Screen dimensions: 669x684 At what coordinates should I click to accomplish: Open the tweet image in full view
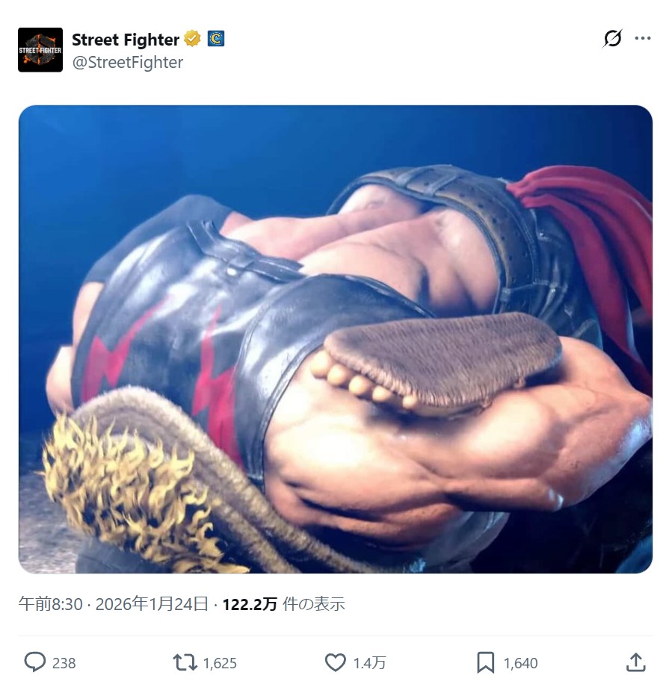pos(336,339)
